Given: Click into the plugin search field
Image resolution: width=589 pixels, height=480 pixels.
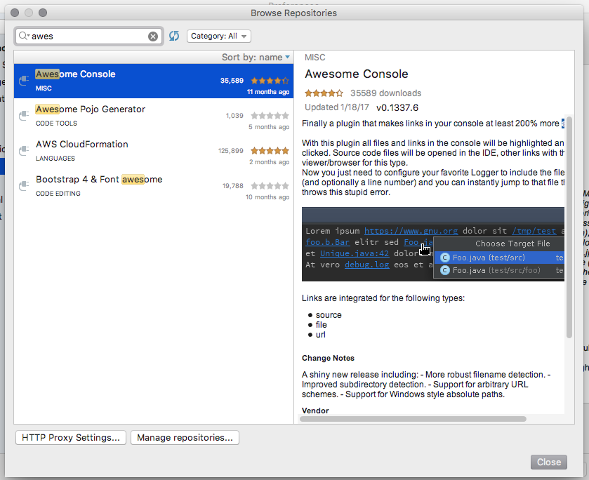Looking at the screenshot, I should point(88,36).
